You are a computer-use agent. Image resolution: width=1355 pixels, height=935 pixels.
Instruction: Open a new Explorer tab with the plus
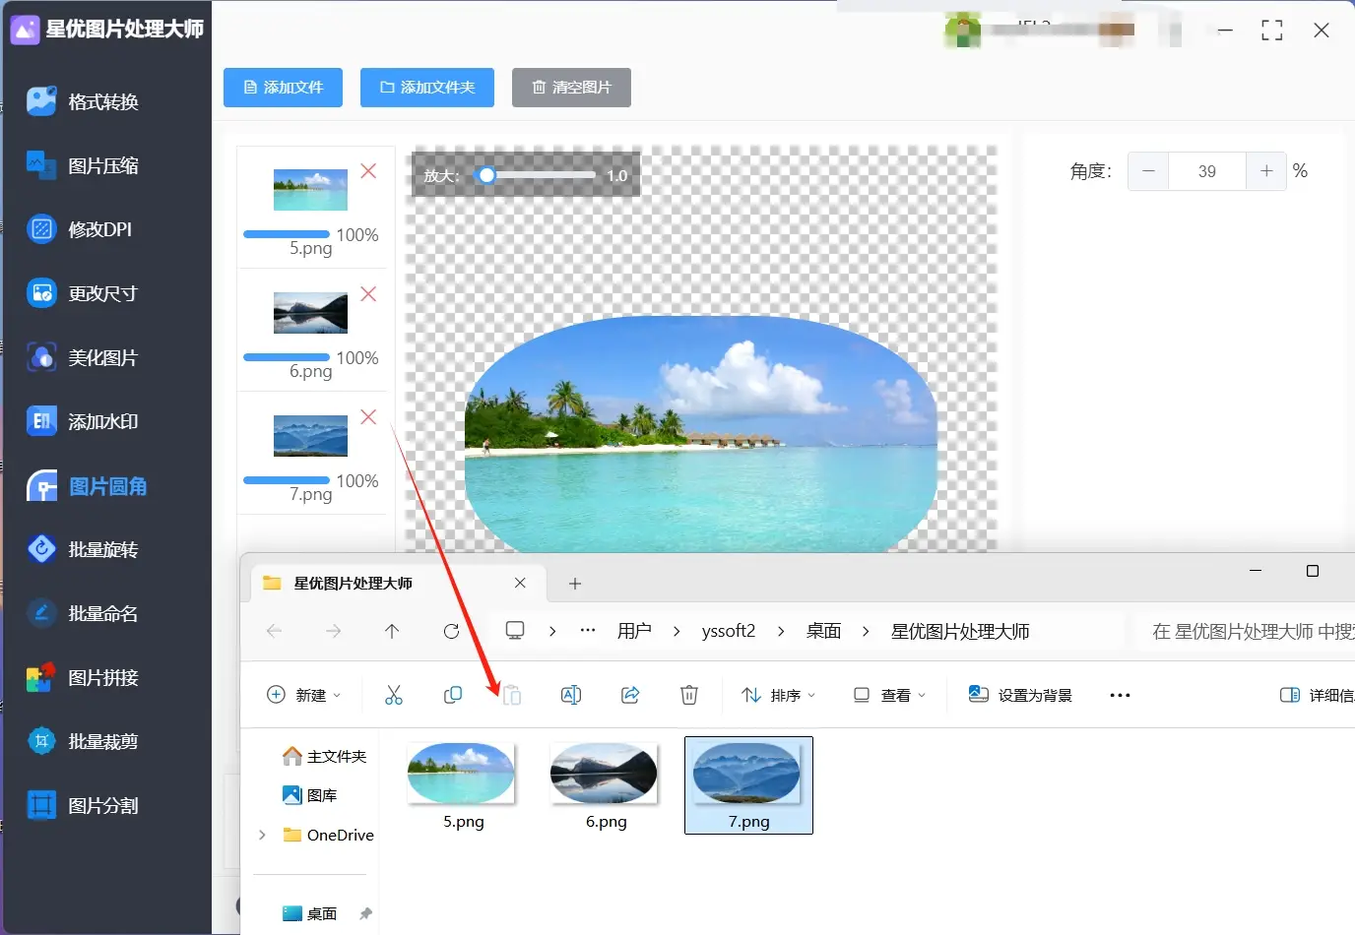coord(574,583)
